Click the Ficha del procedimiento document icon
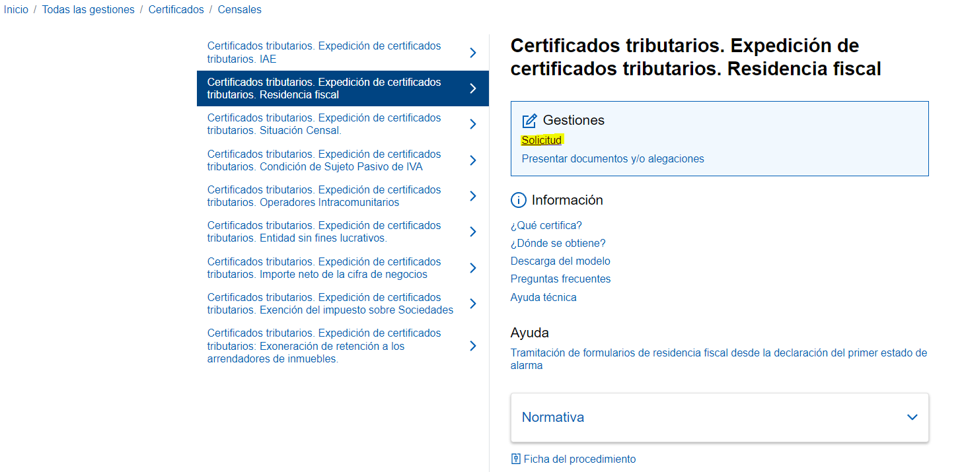This screenshot has width=962, height=472. coord(515,458)
